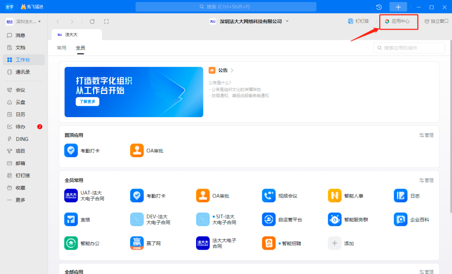Switch to the 常用 tab
The width and height of the screenshot is (452, 274).
pos(61,48)
